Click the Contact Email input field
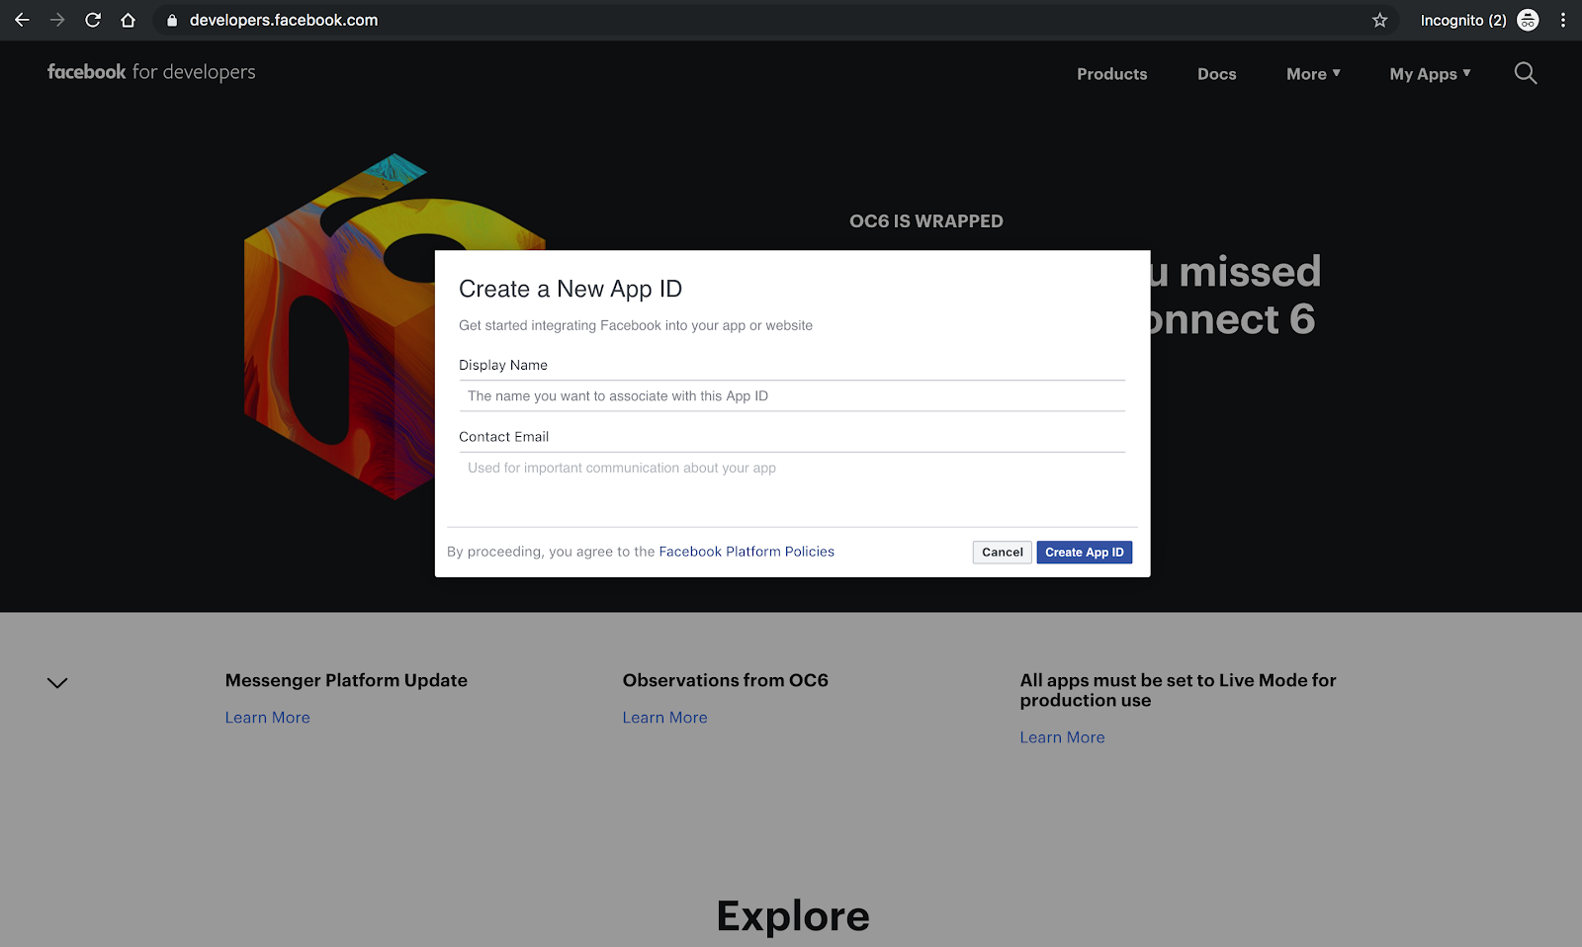1582x947 pixels. 792,469
